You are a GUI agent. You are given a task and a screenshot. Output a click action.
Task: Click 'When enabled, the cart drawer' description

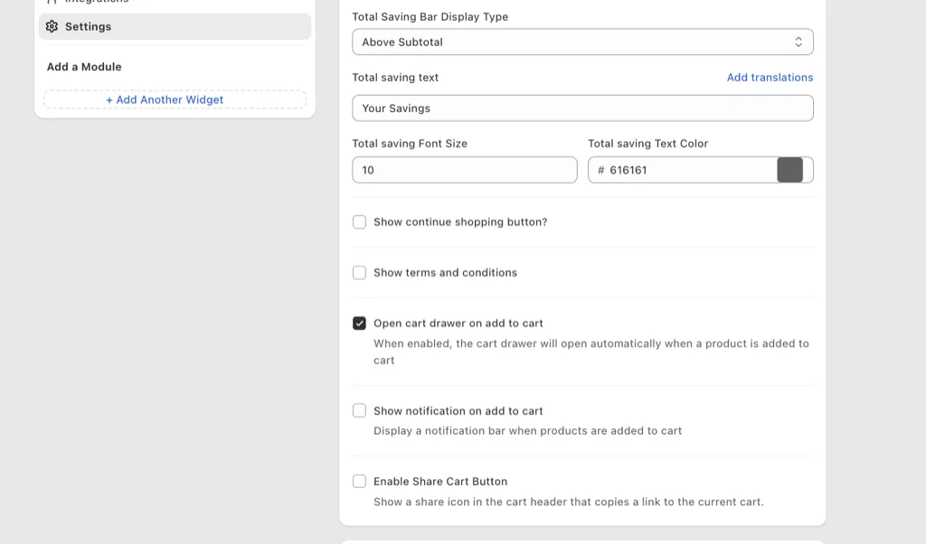(x=591, y=352)
